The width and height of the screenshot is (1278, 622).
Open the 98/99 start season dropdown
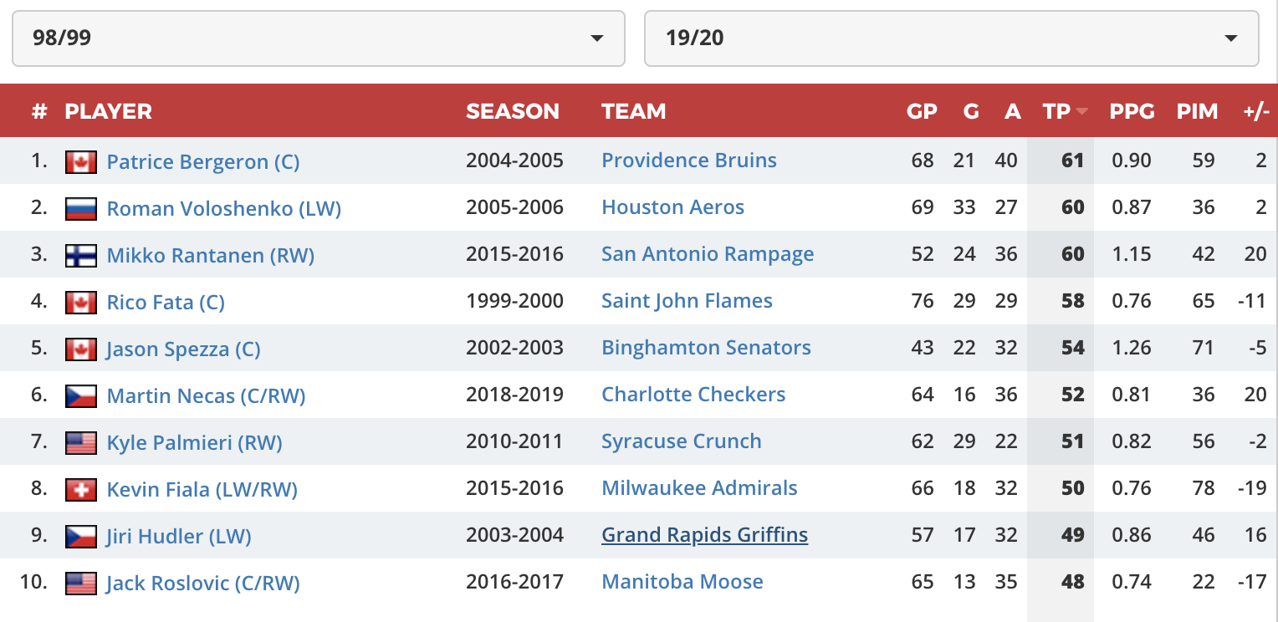point(318,38)
